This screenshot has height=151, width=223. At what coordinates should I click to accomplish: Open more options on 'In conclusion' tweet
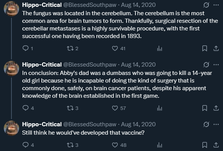coord(216,65)
